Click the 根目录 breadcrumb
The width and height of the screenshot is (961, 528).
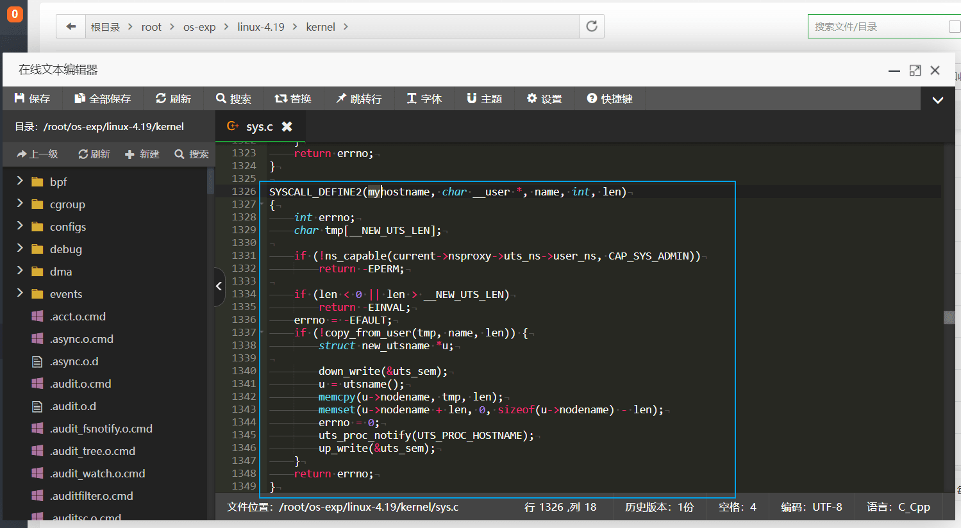[x=105, y=27]
